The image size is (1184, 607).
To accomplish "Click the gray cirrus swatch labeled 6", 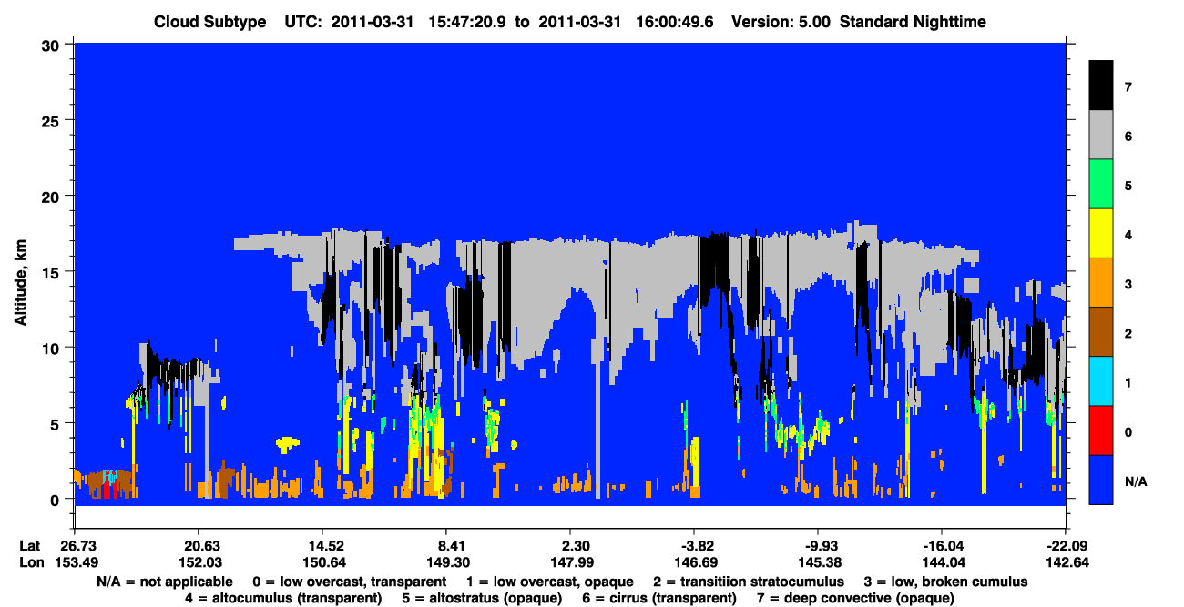I will (x=1100, y=136).
